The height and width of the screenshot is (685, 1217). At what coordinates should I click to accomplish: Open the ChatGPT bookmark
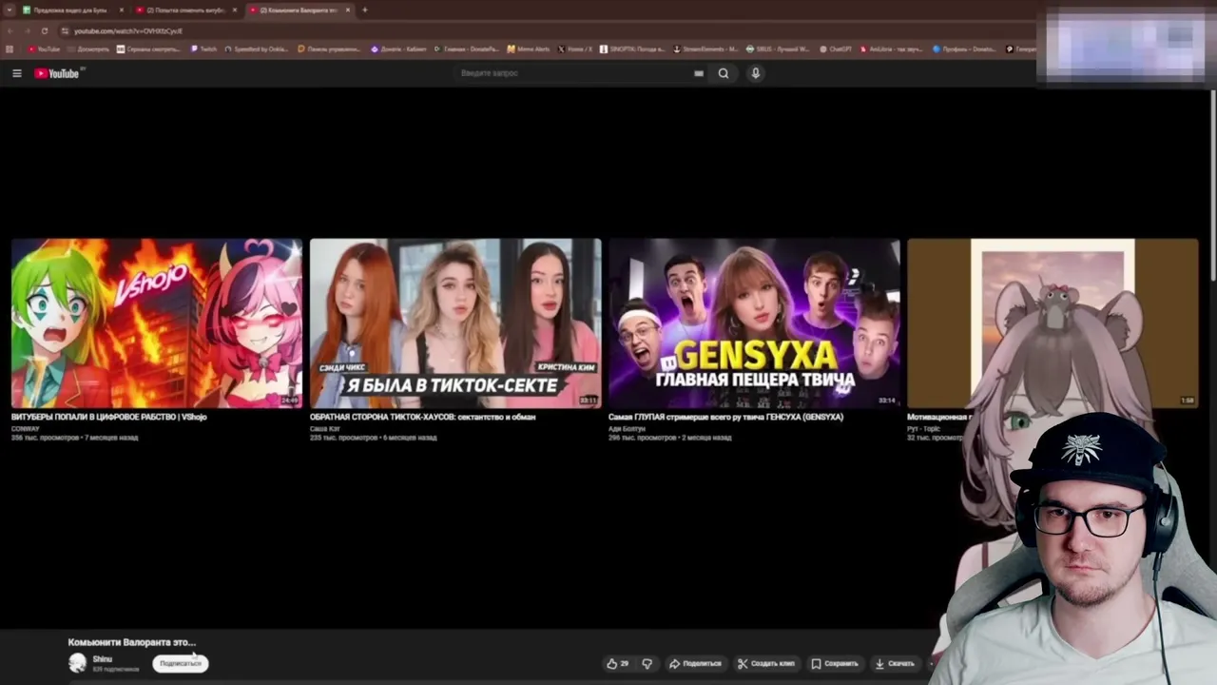tap(836, 49)
